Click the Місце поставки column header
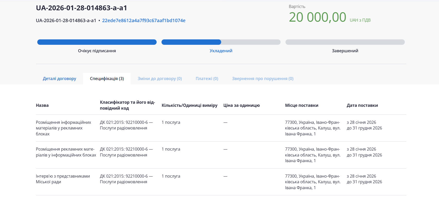The height and width of the screenshot is (200, 439). tap(301, 105)
